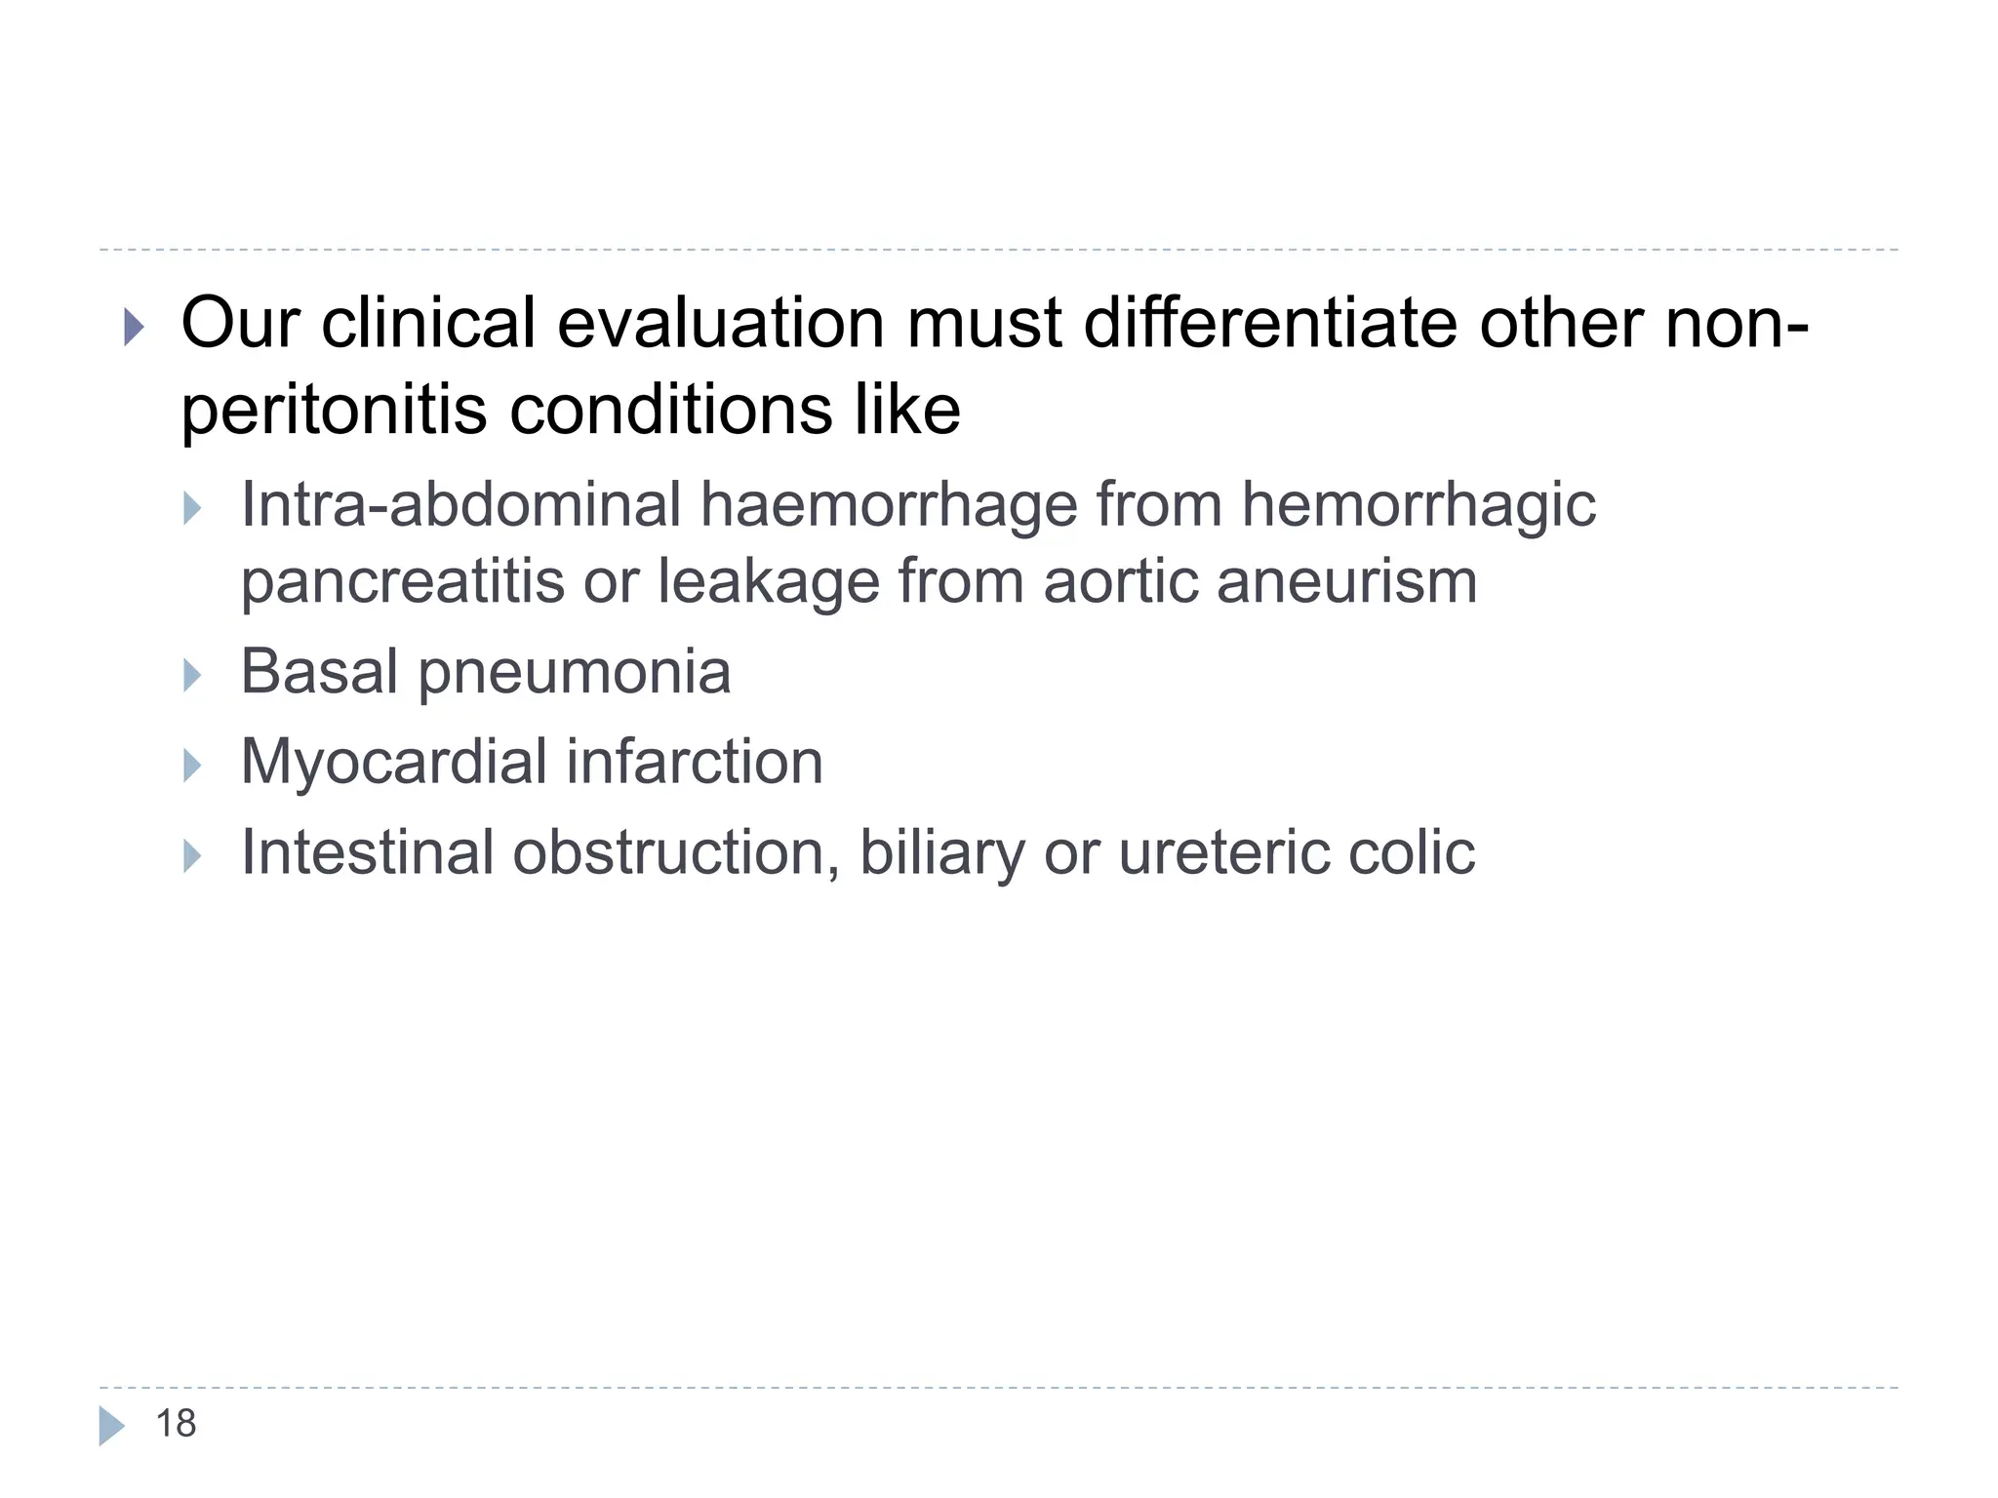
Task: Click the 'pancreatitis or leakage from aortic aneurism' line
Action: tap(859, 582)
